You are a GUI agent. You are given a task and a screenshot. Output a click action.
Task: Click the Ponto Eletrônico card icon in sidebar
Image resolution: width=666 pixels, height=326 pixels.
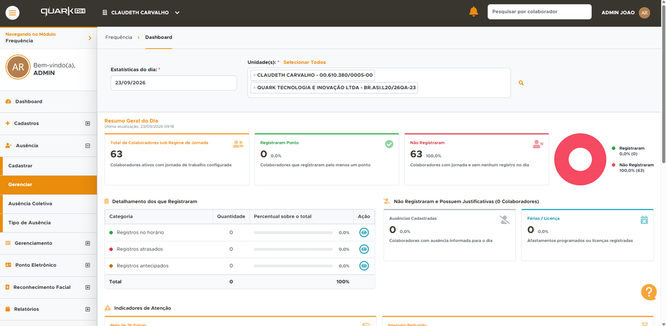coord(8,265)
